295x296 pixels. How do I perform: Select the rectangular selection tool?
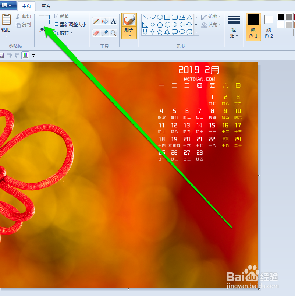[x=44, y=20]
